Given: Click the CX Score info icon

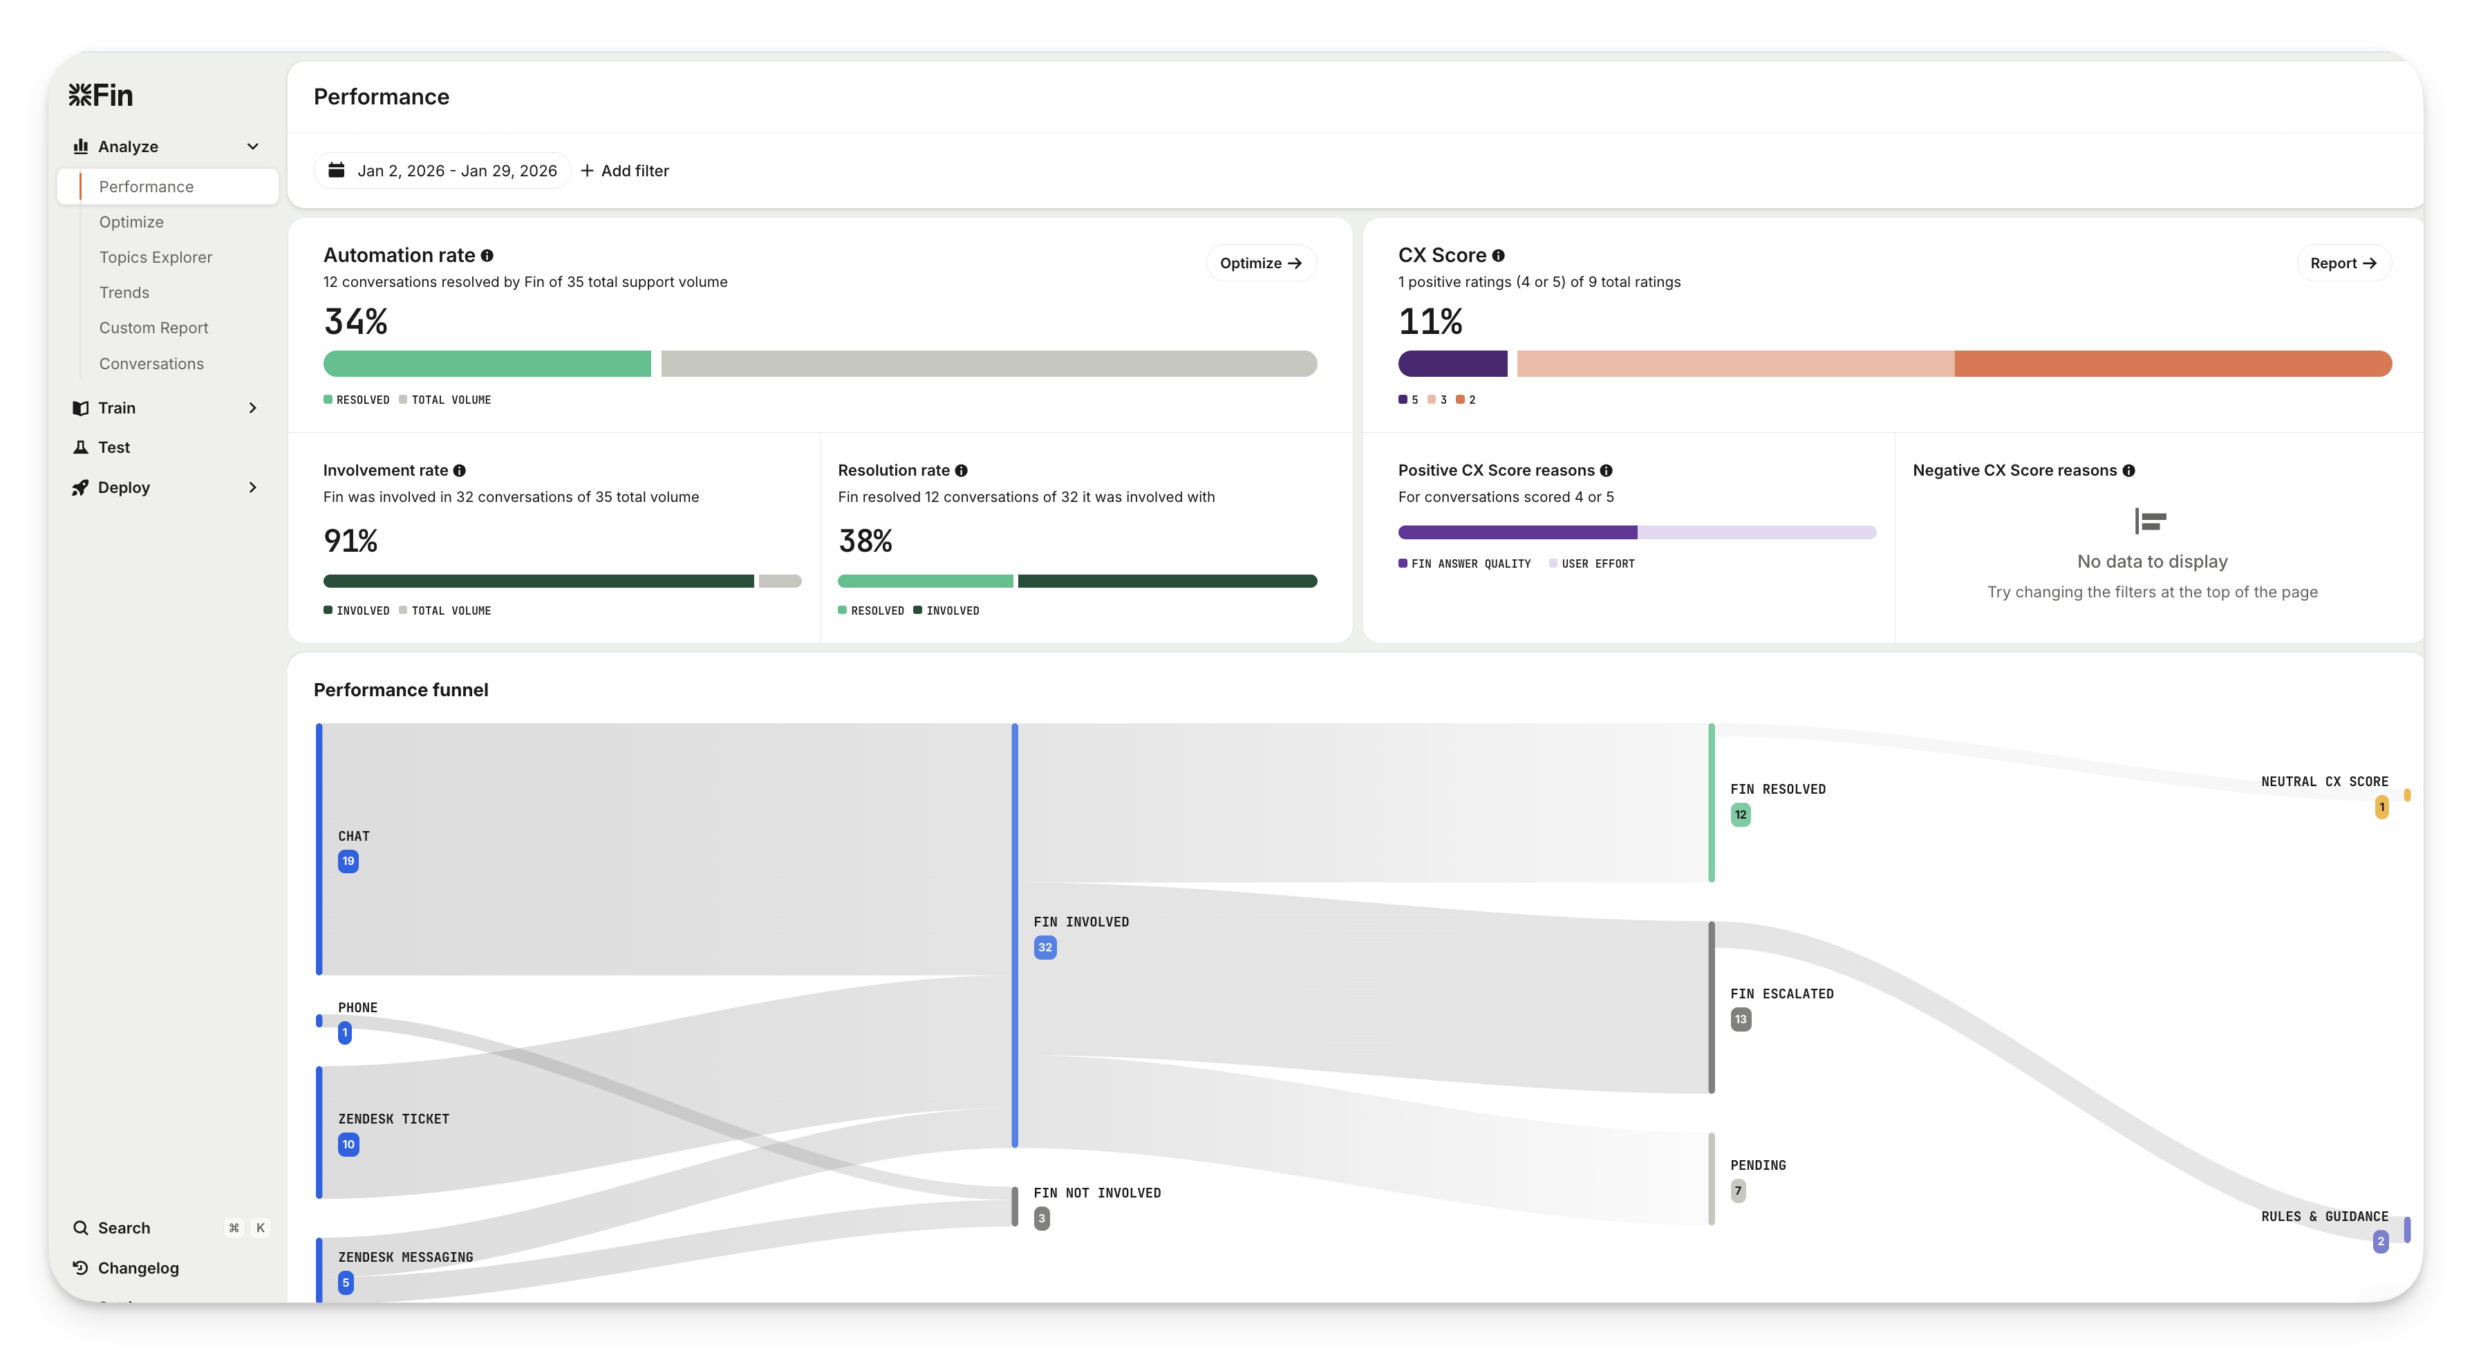Looking at the screenshot, I should 1498,255.
